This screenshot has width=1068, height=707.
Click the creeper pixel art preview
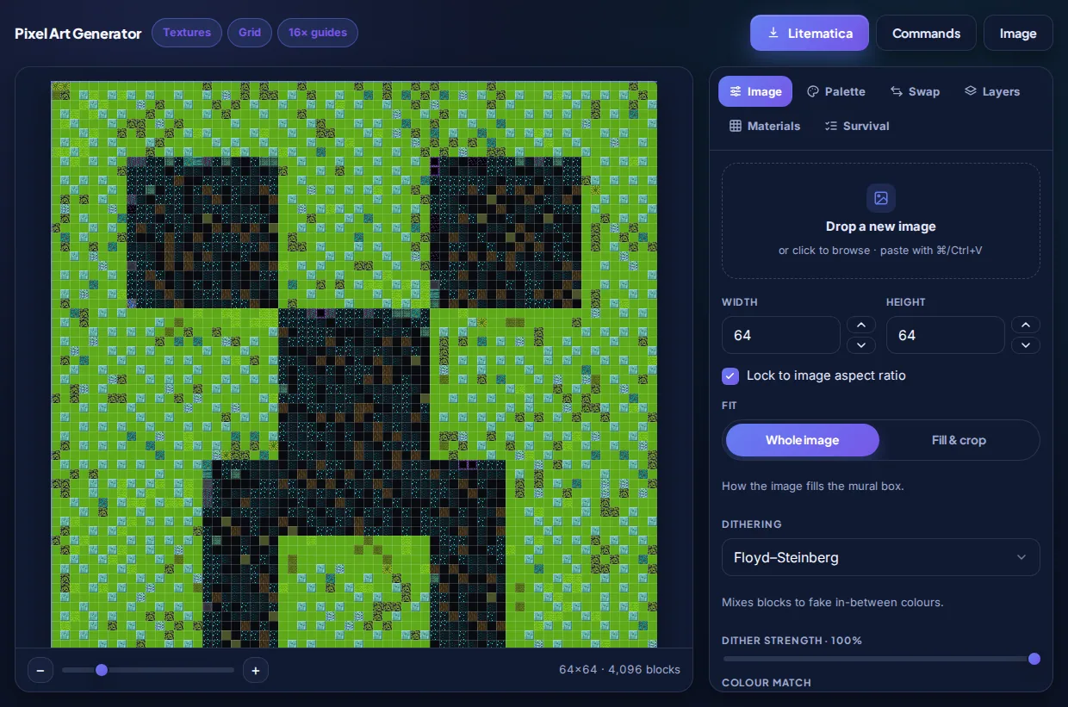(x=354, y=364)
